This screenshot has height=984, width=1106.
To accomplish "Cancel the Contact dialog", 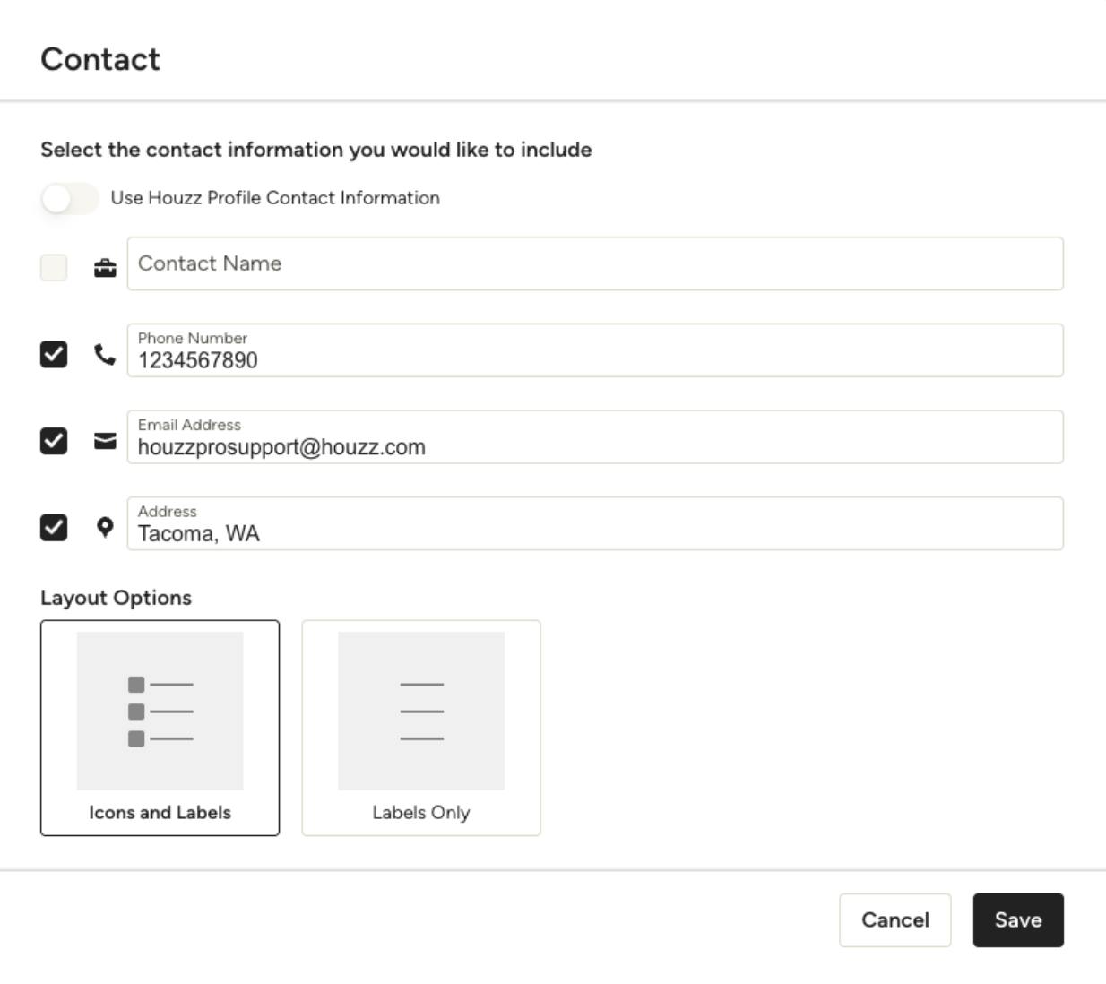I will click(894, 919).
